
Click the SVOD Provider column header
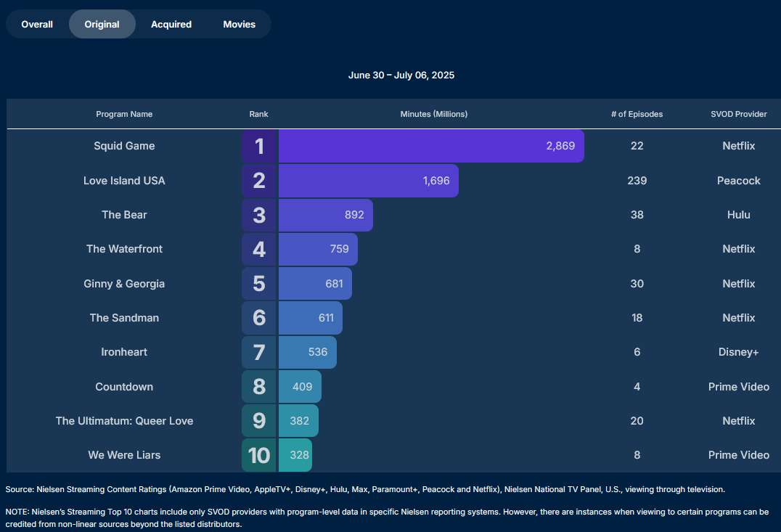coord(739,114)
